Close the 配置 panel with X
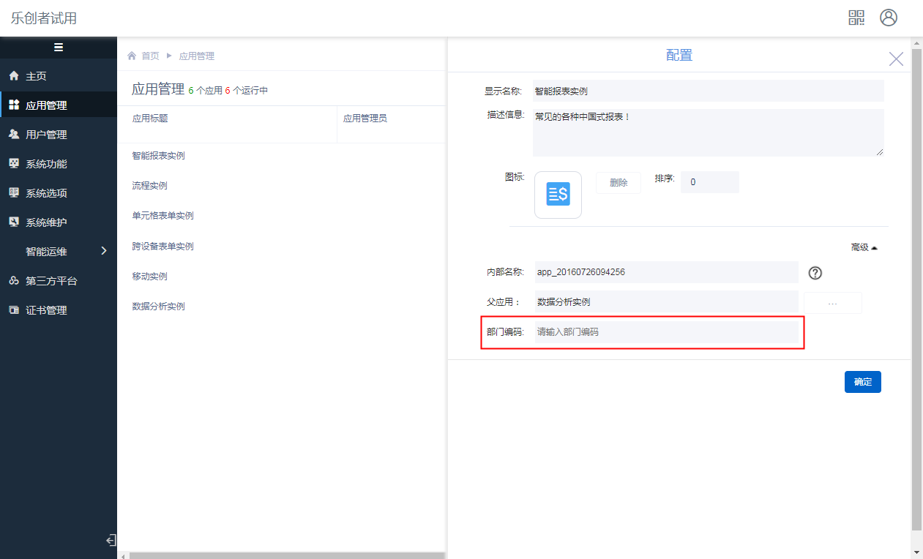923x559 pixels. click(896, 59)
